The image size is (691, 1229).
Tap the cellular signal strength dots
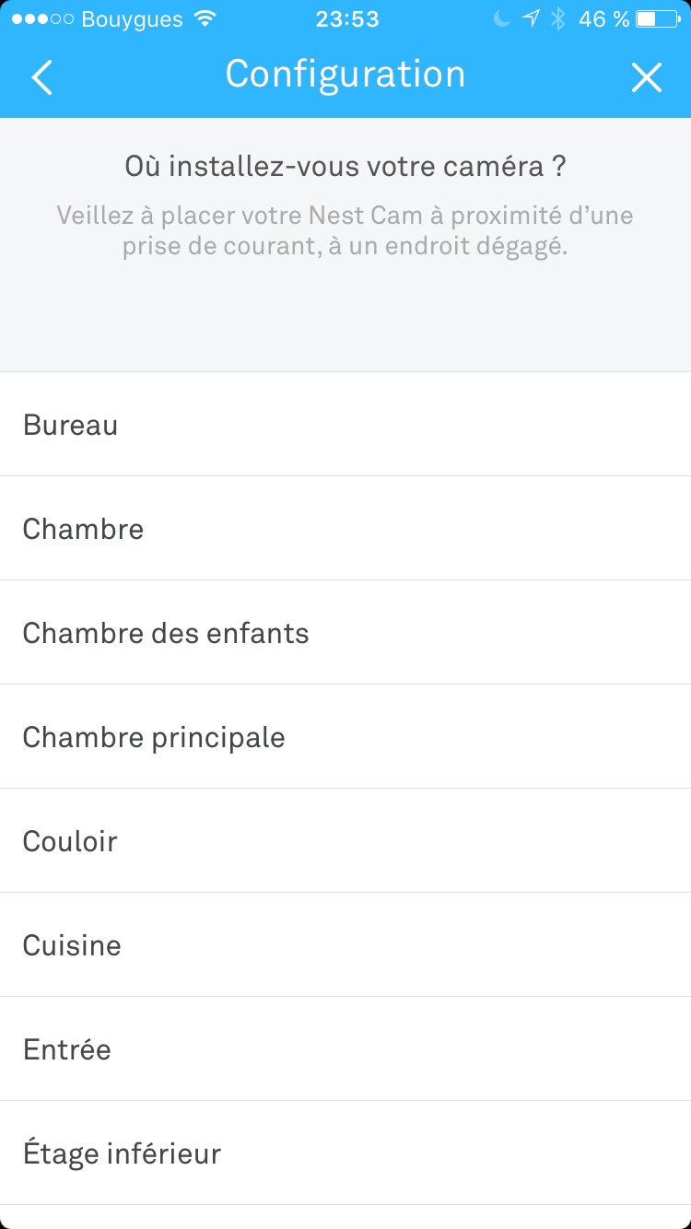pyautogui.click(x=42, y=19)
